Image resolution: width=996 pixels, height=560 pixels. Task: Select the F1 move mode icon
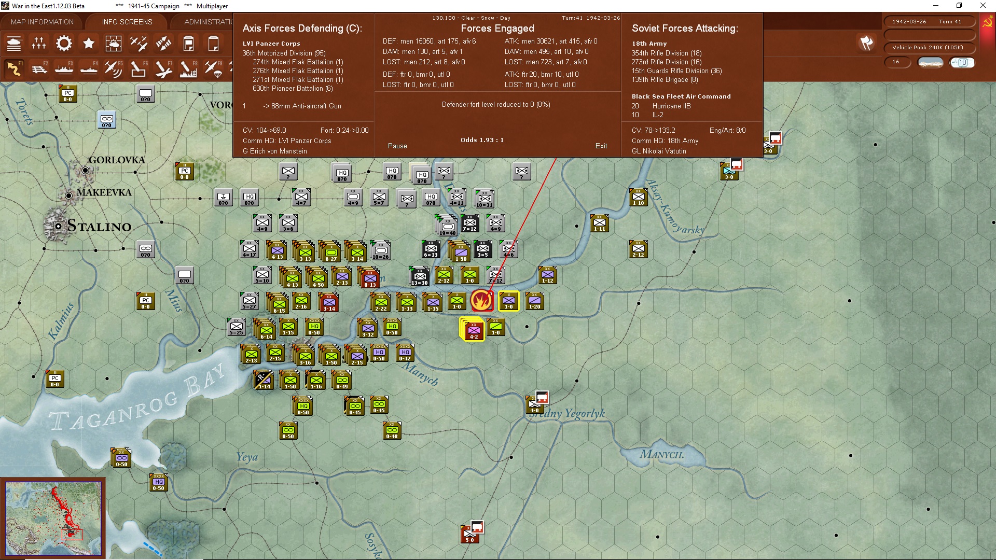point(14,68)
